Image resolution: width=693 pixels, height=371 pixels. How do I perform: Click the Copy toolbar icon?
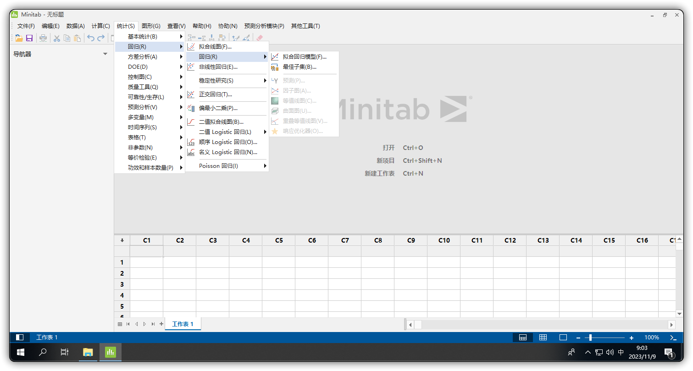tap(67, 39)
